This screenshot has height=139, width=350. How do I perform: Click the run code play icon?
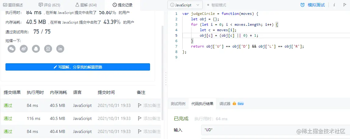coord(345,5)
